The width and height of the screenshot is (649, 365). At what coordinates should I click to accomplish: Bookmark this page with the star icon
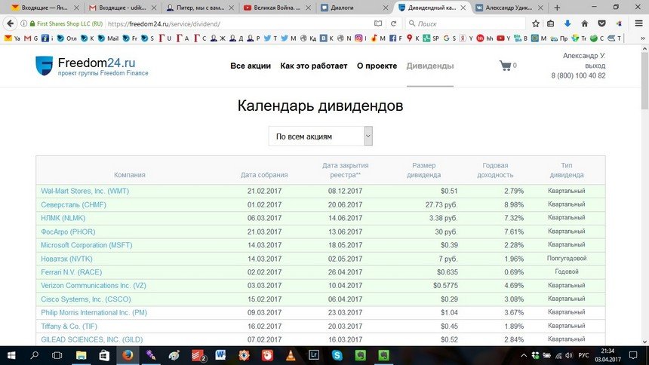coord(536,23)
